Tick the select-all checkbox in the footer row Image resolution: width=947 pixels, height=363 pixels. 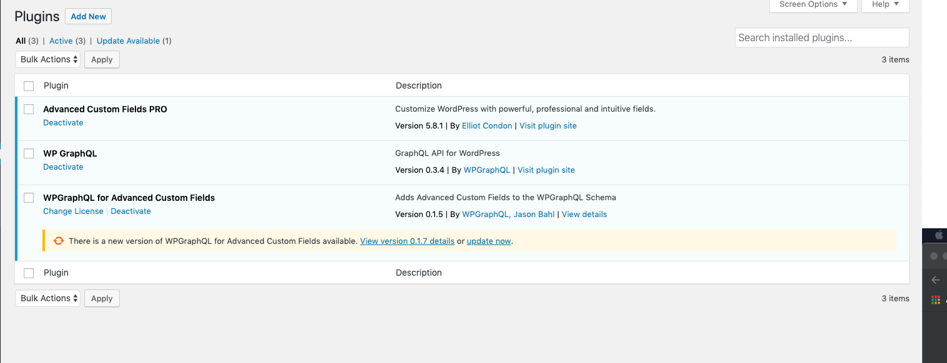tap(29, 273)
